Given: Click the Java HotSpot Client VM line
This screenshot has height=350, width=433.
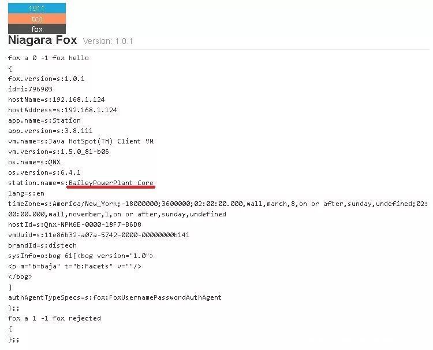Looking at the screenshot, I should click(x=81, y=141).
